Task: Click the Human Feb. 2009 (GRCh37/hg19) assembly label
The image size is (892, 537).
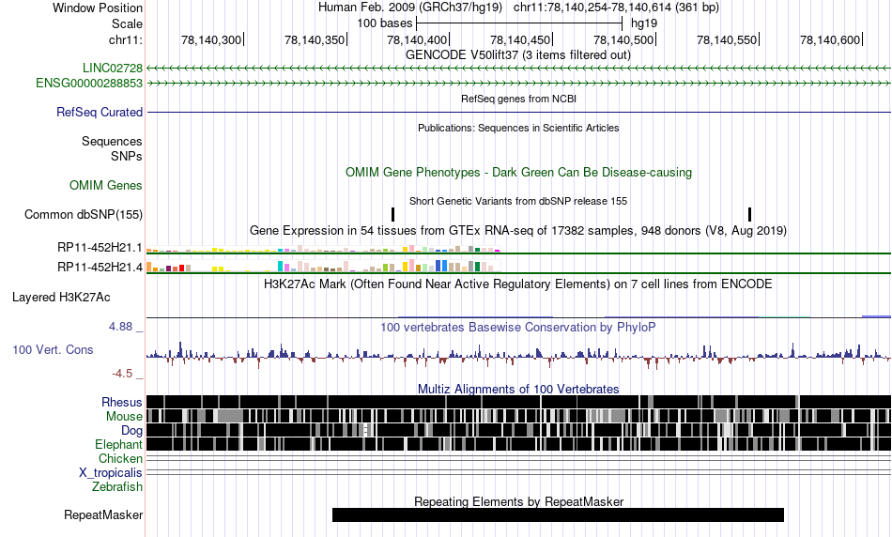Action: click(x=410, y=8)
